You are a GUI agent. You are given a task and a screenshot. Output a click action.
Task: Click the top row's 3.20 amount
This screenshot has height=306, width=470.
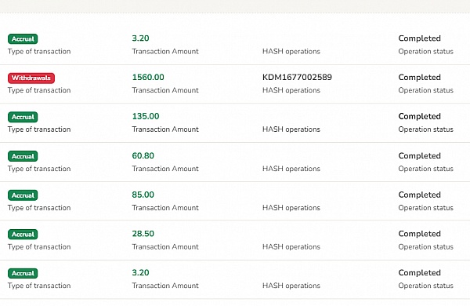(x=140, y=38)
